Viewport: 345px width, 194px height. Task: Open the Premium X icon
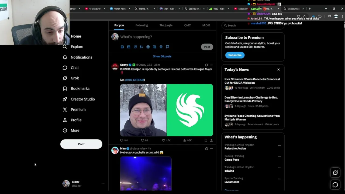pyautogui.click(x=65, y=110)
